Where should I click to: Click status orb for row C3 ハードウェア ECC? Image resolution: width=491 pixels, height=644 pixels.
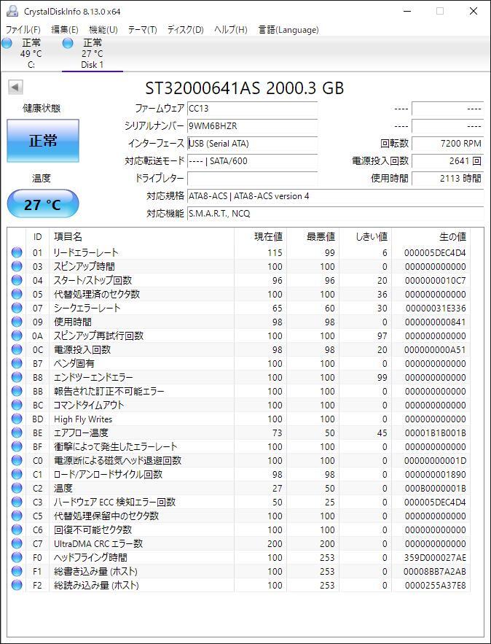pos(17,502)
